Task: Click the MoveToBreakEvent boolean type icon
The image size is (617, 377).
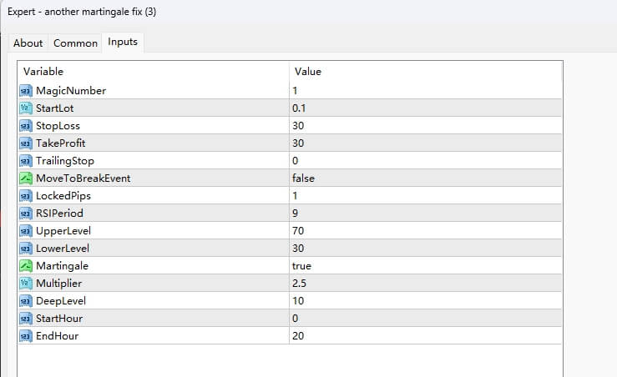Action: click(x=25, y=178)
